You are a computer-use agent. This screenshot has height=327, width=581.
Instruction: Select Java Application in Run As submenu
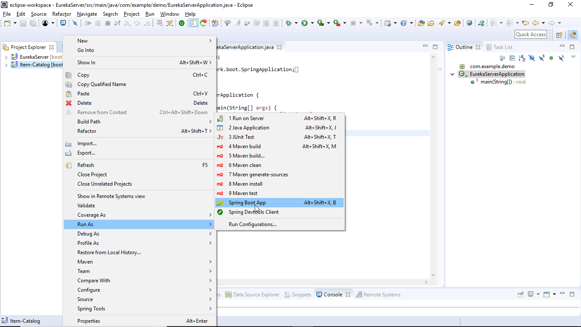point(279,128)
